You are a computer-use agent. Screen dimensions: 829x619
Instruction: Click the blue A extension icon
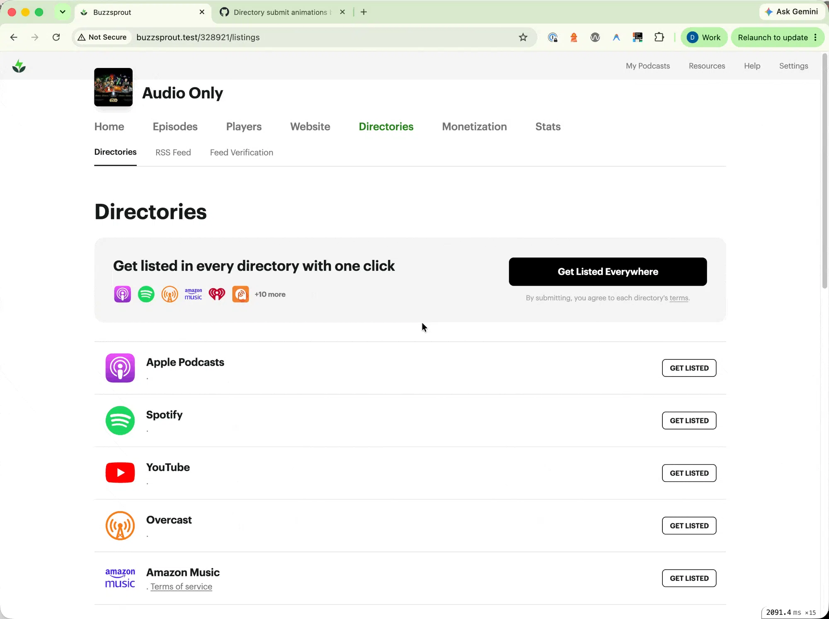pos(616,37)
